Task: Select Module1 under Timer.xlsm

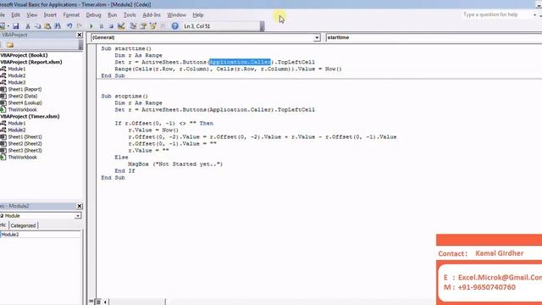Action: [x=17, y=123]
